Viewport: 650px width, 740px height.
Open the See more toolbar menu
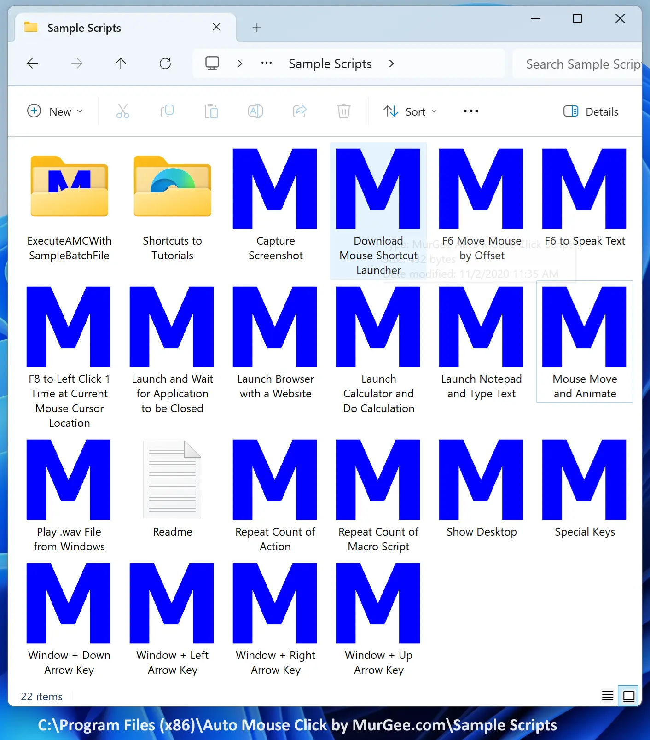tap(470, 111)
